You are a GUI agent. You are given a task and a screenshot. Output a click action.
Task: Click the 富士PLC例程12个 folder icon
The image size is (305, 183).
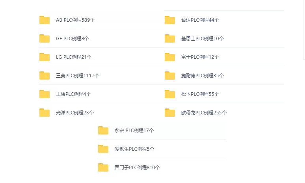pos(170,57)
